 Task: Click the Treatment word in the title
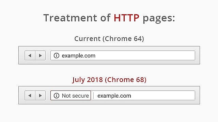(x=70, y=18)
